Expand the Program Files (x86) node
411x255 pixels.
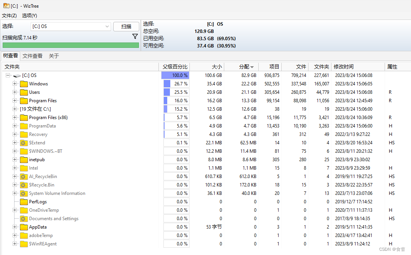[15, 117]
